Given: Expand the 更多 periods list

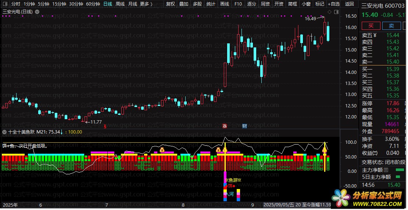Looking at the screenshot, I should tap(146, 4).
